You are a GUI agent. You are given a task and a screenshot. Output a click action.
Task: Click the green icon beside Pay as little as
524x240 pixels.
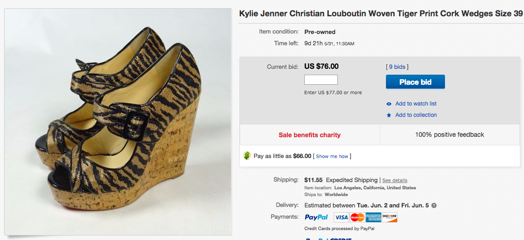247,156
